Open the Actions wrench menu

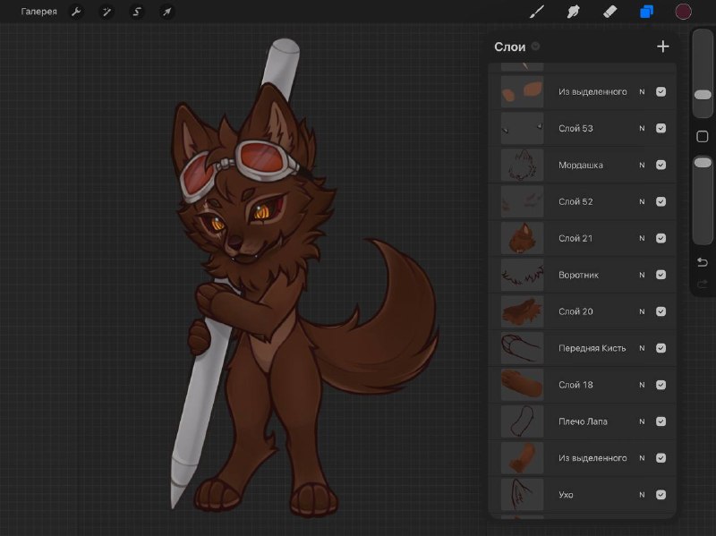pos(76,12)
